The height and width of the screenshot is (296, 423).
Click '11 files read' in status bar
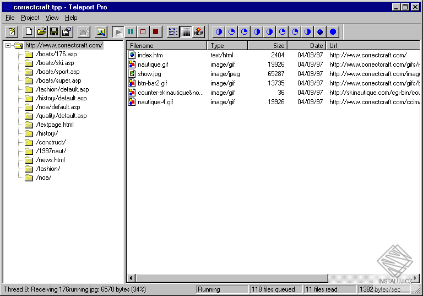click(330, 289)
